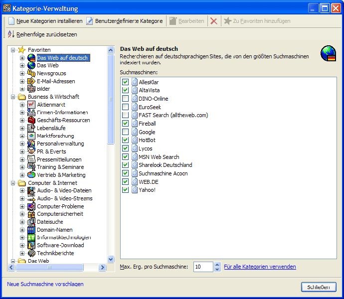Click the Benutzerdefinierte Kategorie pencil icon
Screen dimensions: 344x299
coord(90,21)
